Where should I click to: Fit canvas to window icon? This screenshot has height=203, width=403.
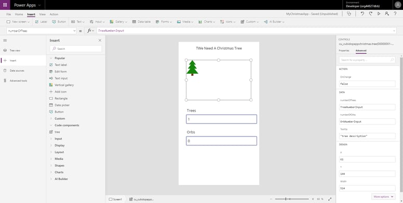[x=330, y=199]
